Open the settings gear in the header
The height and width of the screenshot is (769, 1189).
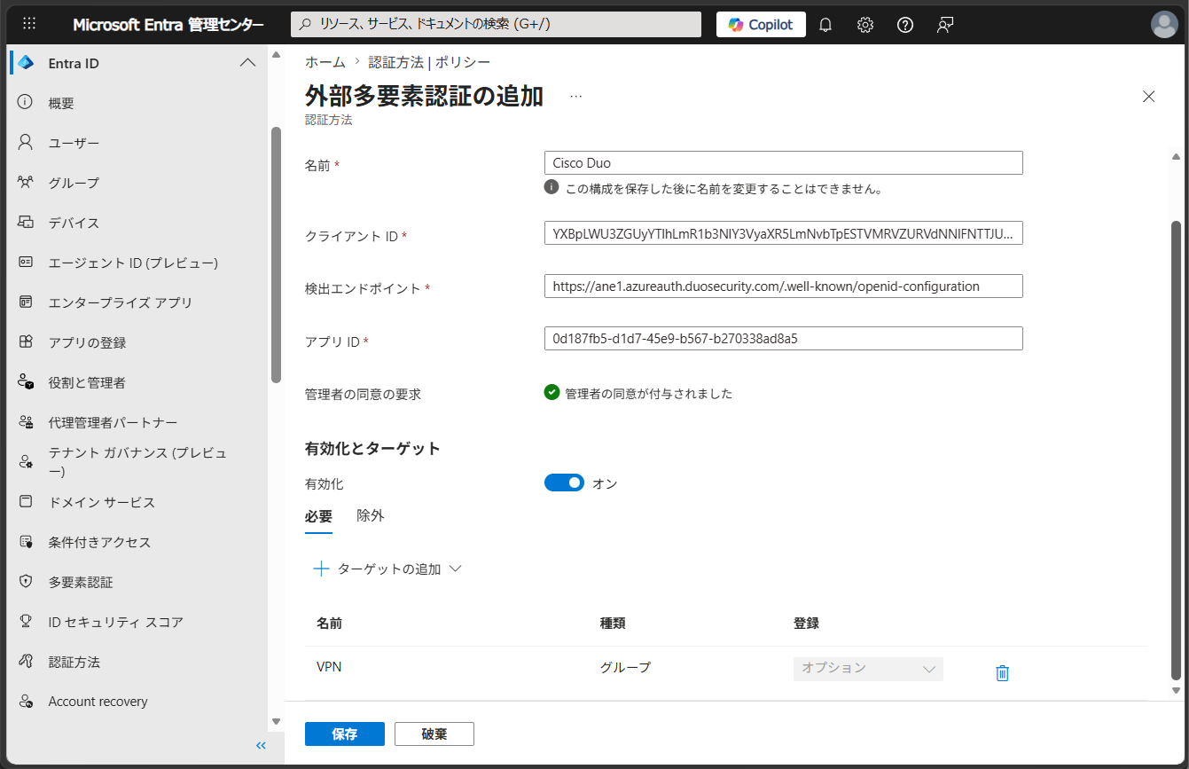tap(865, 25)
